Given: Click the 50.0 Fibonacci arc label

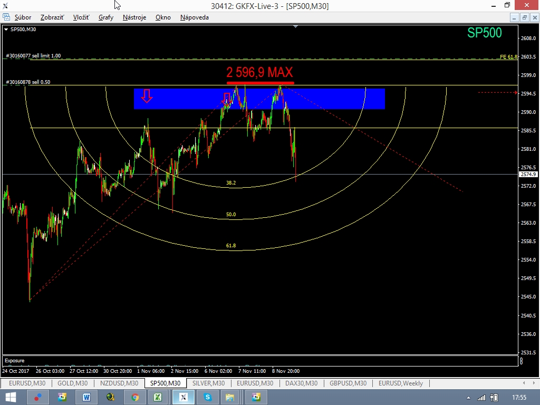Looking at the screenshot, I should (231, 214).
